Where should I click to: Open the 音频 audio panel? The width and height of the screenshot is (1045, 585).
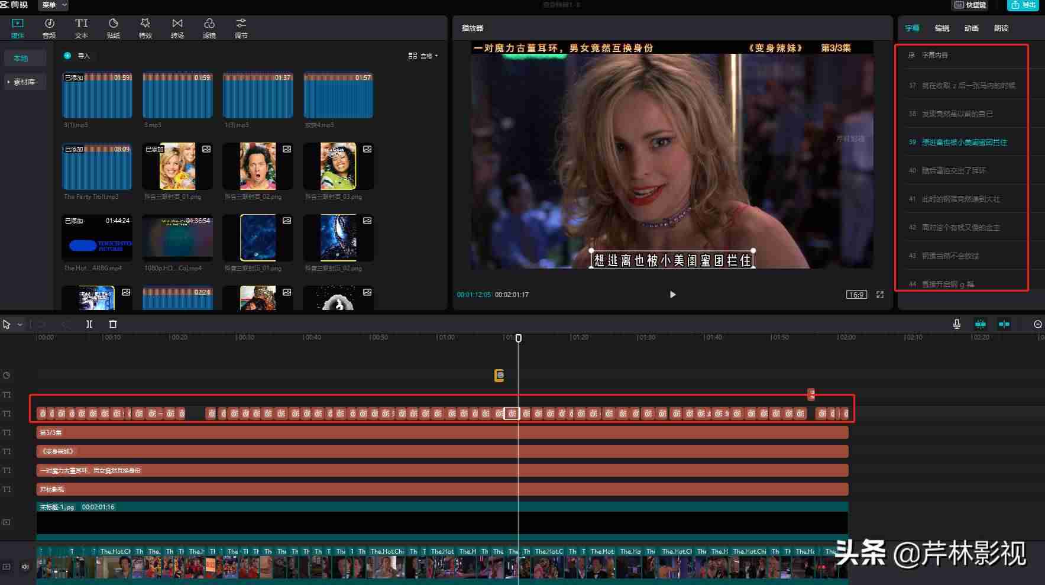[x=49, y=28]
